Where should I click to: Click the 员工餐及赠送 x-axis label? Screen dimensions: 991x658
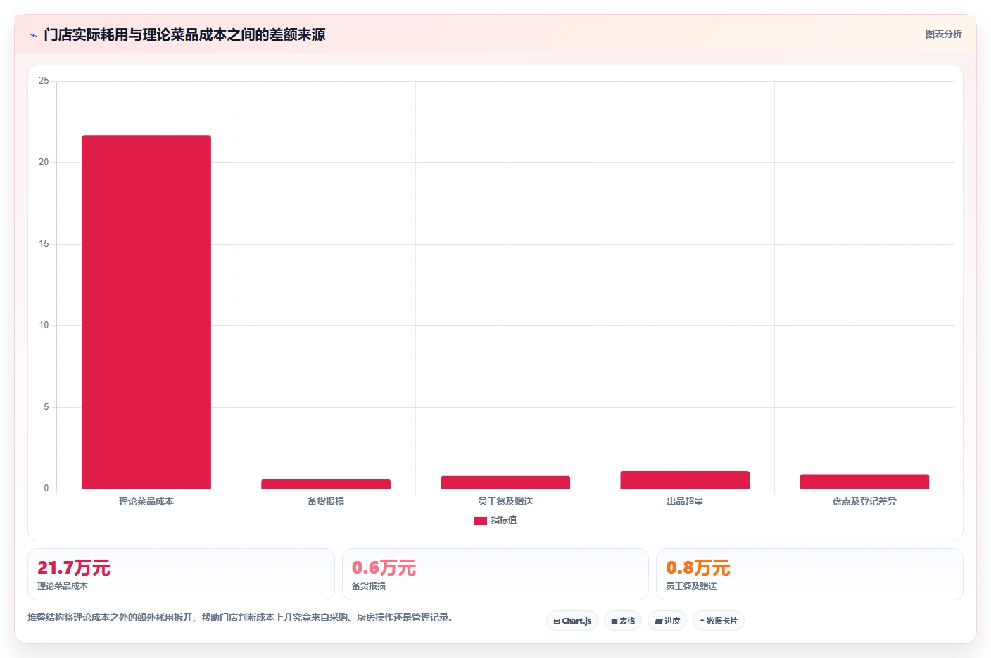coord(505,501)
